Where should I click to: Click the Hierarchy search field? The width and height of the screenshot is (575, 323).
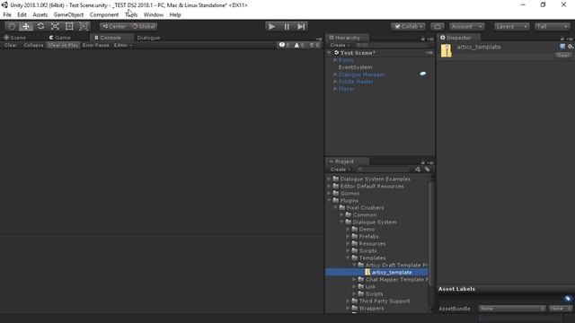click(x=394, y=45)
